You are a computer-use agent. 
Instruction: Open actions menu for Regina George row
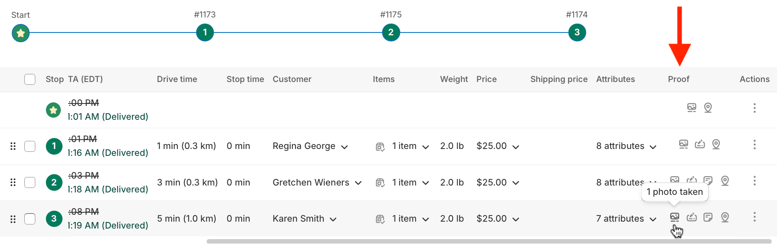click(x=754, y=145)
